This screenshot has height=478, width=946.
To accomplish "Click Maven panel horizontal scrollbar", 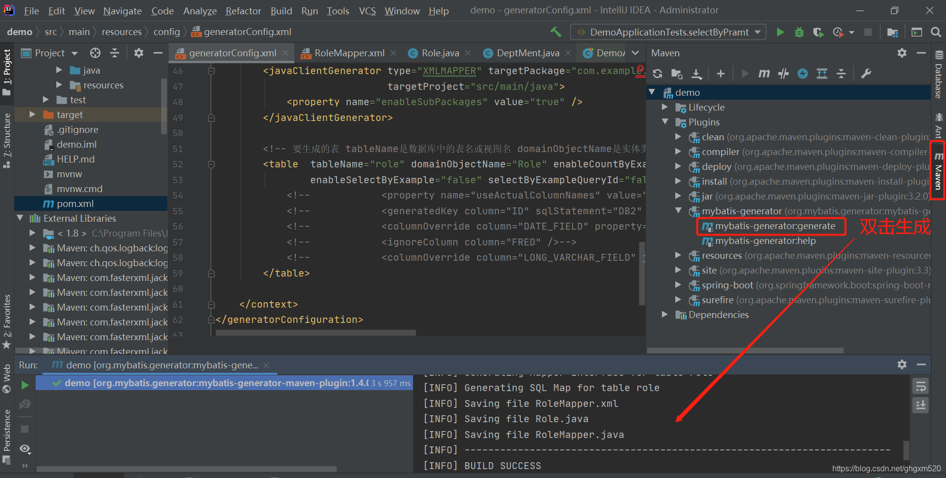I will [x=745, y=350].
